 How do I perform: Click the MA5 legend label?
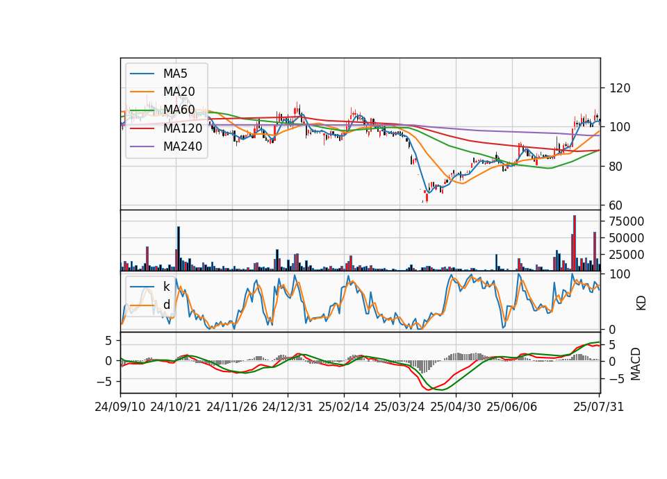pos(175,74)
